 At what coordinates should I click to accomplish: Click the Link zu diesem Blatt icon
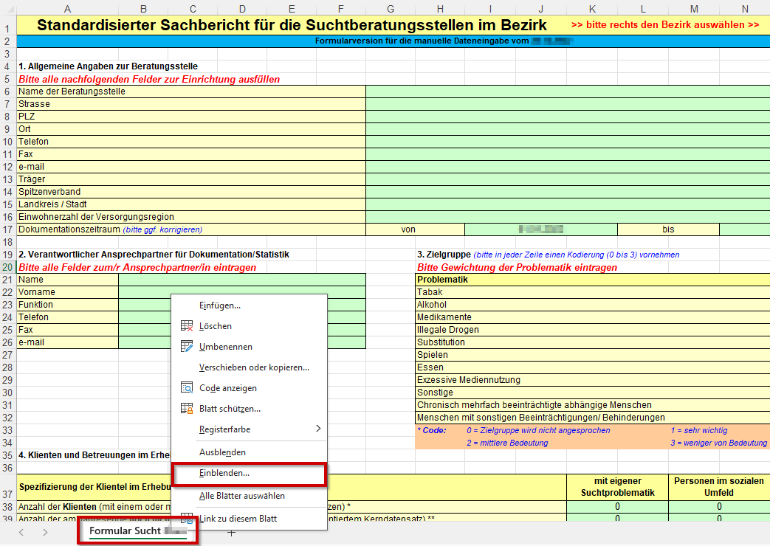point(187,519)
